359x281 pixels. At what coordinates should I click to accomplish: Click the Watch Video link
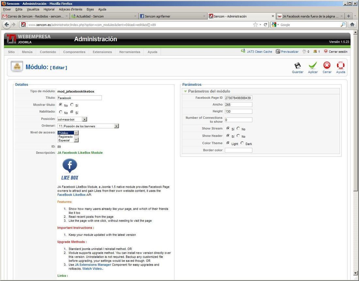tap(93, 269)
